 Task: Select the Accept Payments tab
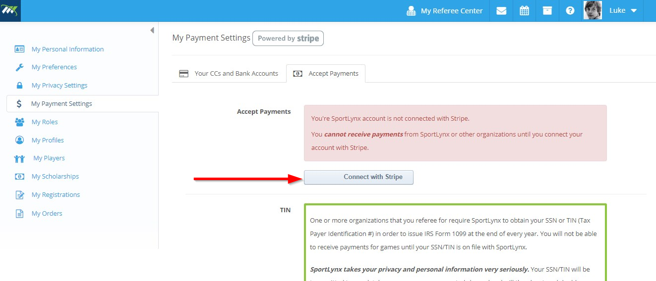326,73
